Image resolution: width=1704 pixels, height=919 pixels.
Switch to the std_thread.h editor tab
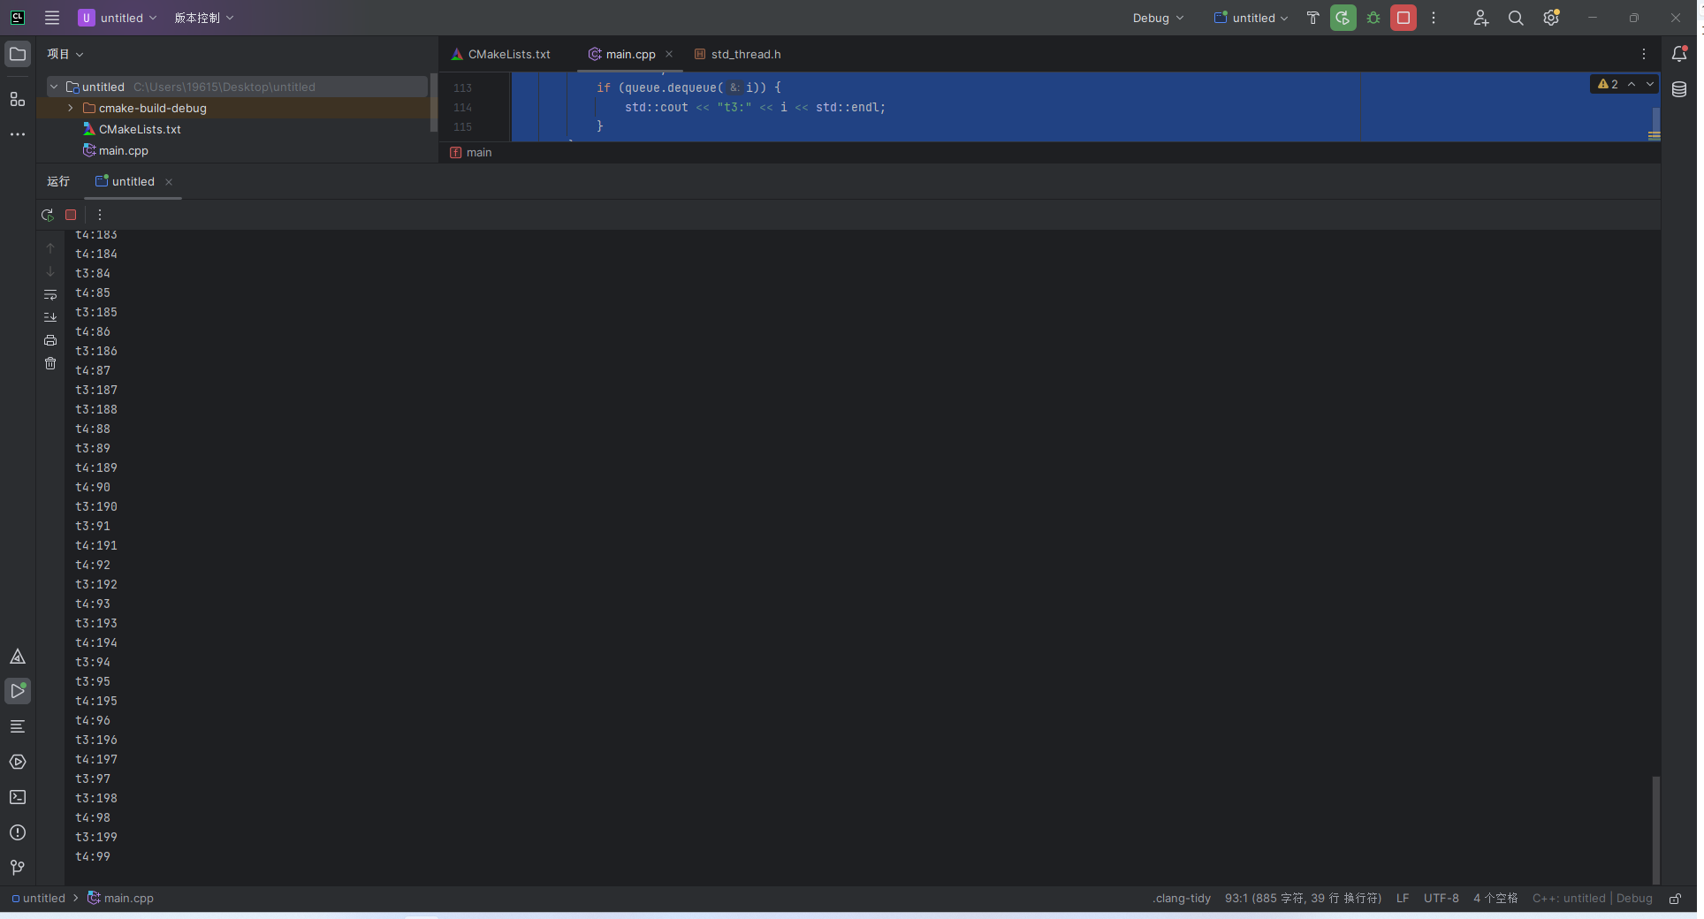click(x=738, y=54)
